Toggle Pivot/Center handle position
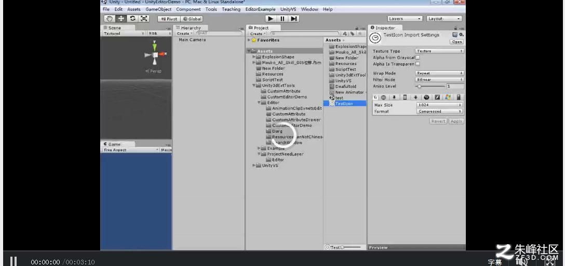 click(169, 19)
